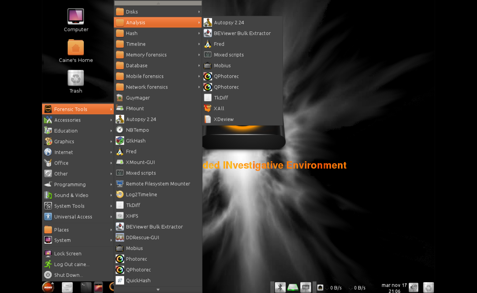This screenshot has height=293, width=477.
Task: Open Photorec from the Forensic Tools menu
Action: point(158,259)
